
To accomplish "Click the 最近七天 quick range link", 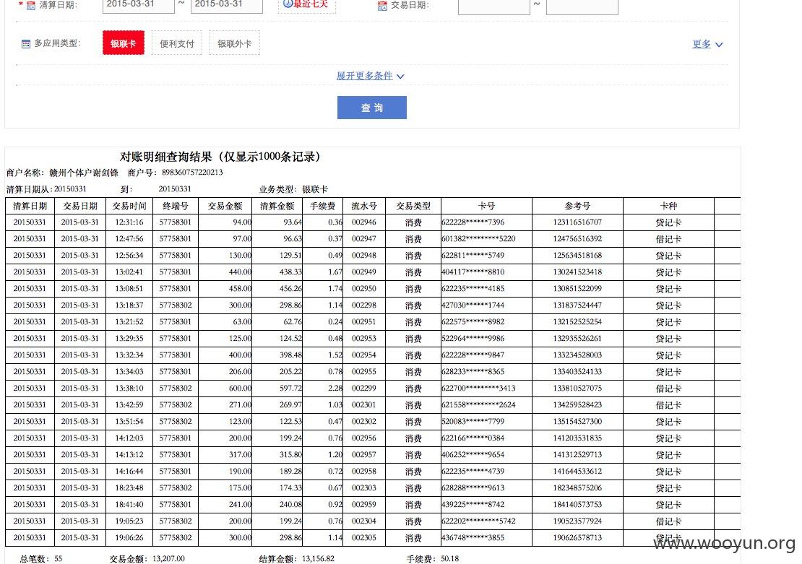I will (x=307, y=5).
